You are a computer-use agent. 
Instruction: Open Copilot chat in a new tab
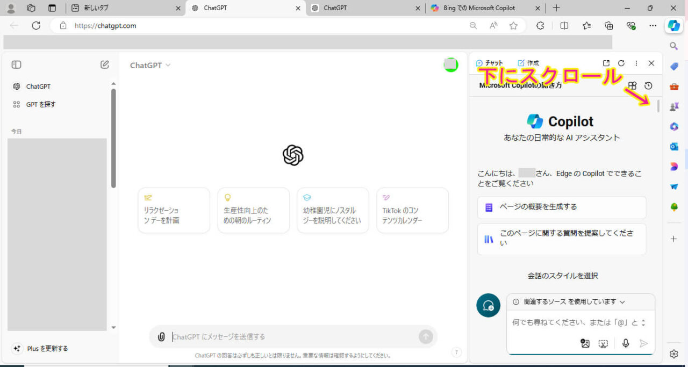(606, 63)
